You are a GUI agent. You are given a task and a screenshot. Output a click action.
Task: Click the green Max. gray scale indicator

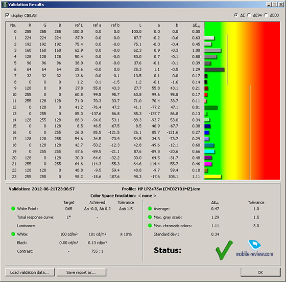[150, 217]
